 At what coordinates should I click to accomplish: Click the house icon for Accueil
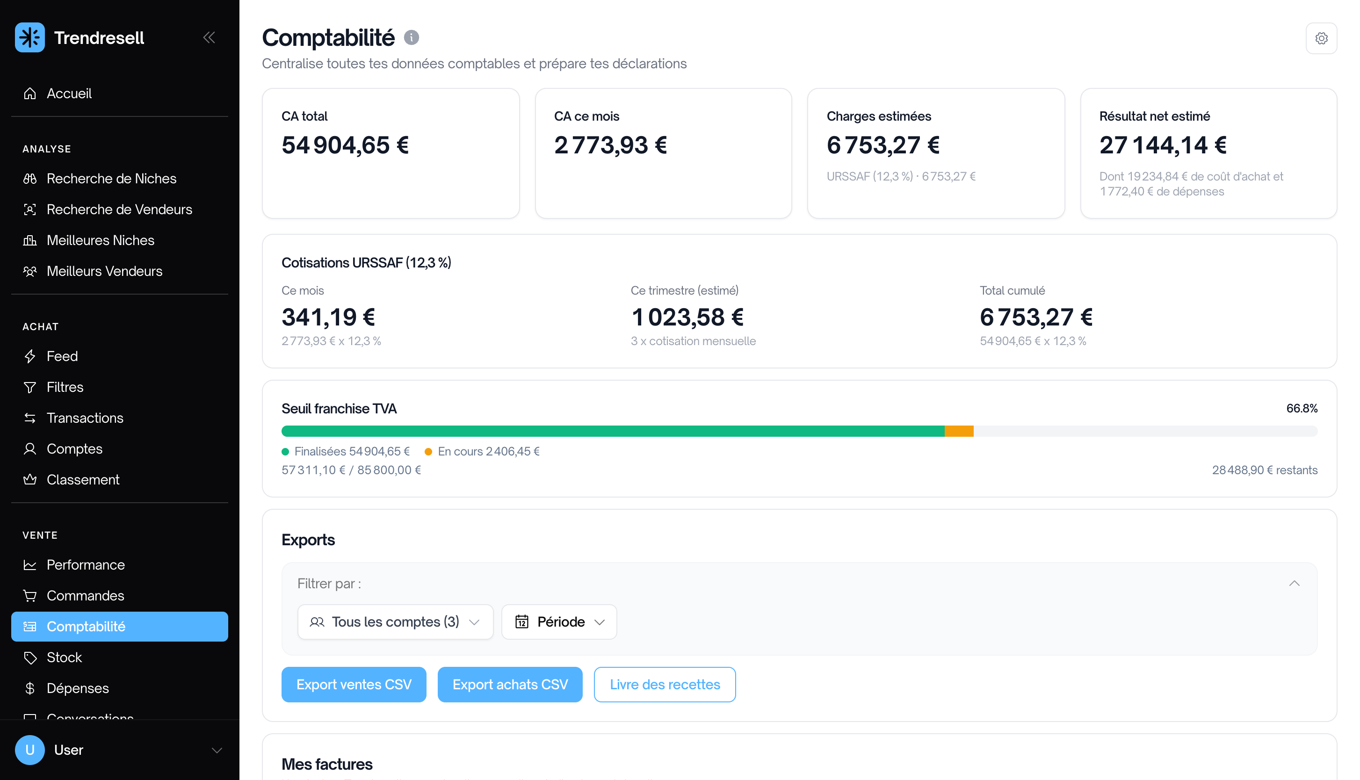click(x=30, y=93)
